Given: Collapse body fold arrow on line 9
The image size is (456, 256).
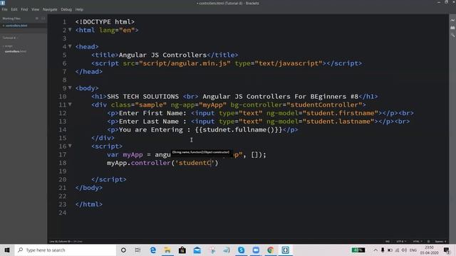Looking at the screenshot, I should pos(70,87).
